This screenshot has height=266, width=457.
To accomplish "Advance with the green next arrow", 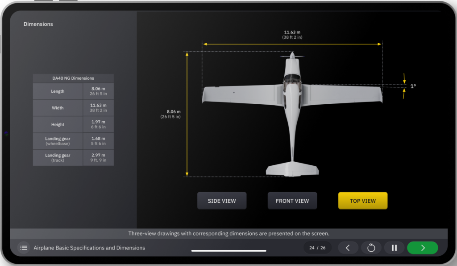I will pos(422,248).
